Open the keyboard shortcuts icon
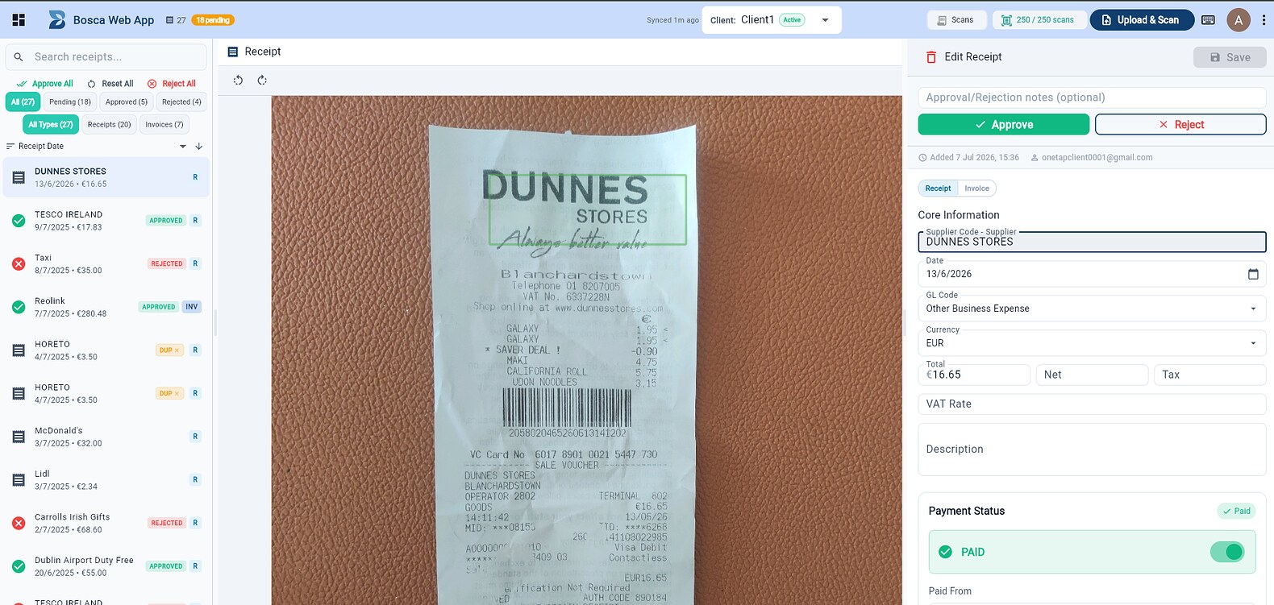The height and width of the screenshot is (605, 1274). pos(1208,19)
